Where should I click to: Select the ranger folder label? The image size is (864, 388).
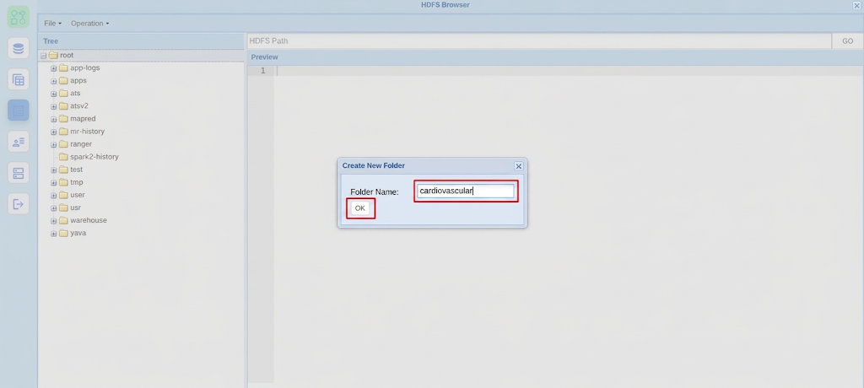coord(81,144)
